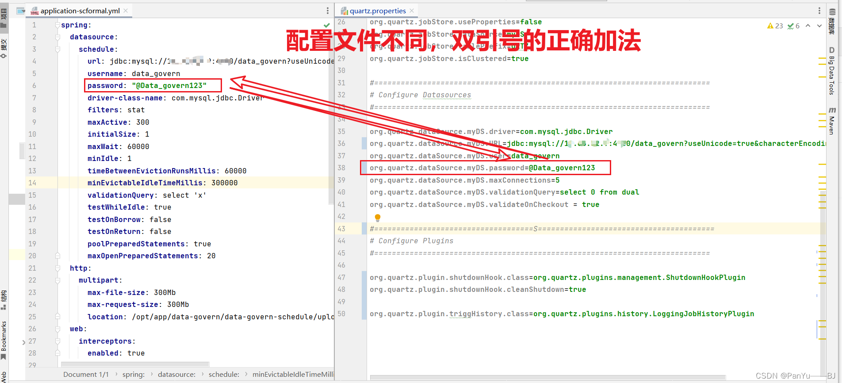Click the triggHistory.class property line
Screen dimensions: 842x383
(x=562, y=314)
